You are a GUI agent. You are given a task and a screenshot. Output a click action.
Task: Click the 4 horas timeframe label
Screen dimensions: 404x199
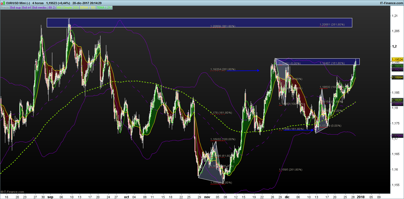[x=38, y=3]
